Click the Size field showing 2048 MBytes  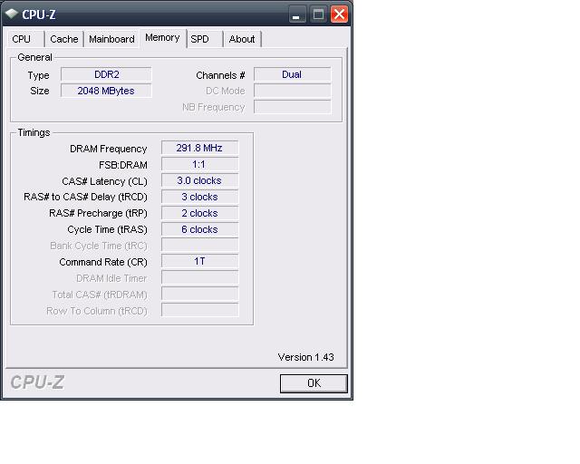106,91
